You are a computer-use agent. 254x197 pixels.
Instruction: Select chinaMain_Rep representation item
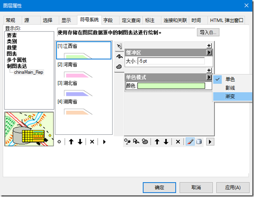click(x=29, y=72)
